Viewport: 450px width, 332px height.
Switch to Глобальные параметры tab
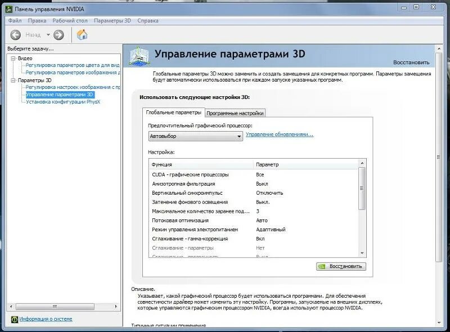click(174, 113)
